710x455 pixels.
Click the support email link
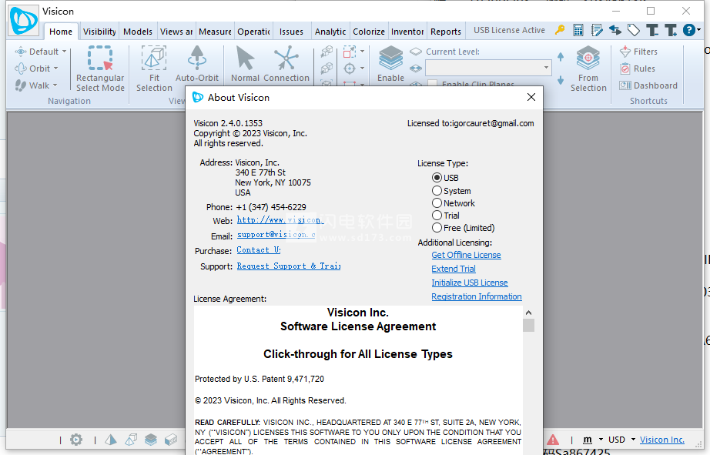click(276, 235)
